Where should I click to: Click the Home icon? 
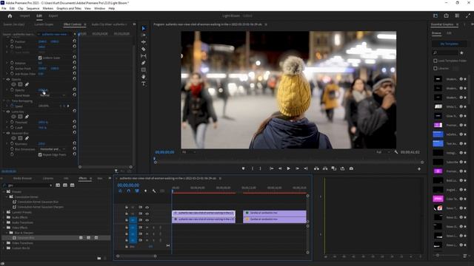pos(10,16)
